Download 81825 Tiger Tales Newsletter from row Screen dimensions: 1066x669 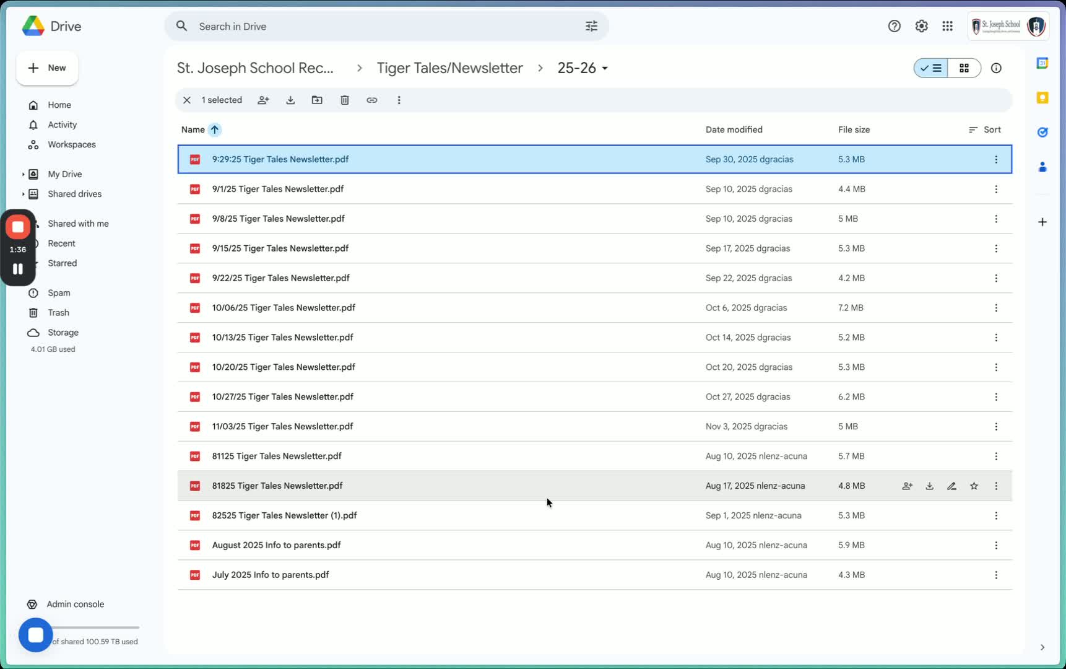click(929, 486)
